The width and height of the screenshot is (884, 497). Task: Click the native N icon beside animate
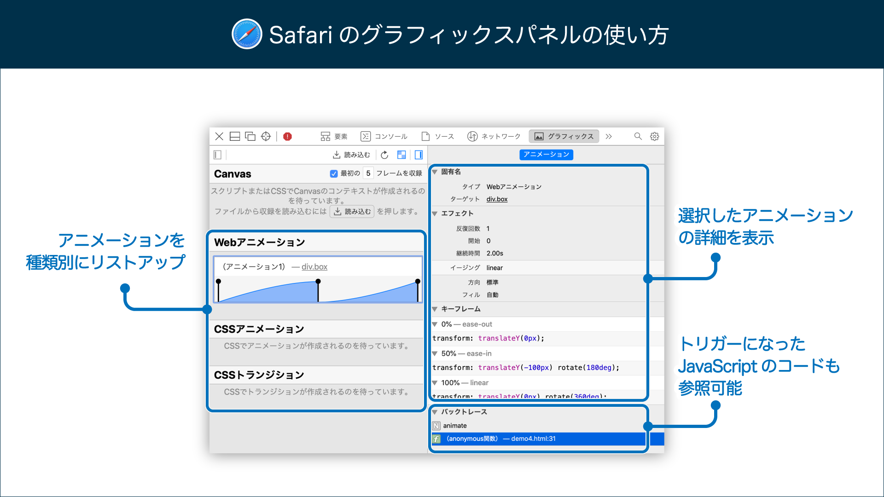point(436,426)
